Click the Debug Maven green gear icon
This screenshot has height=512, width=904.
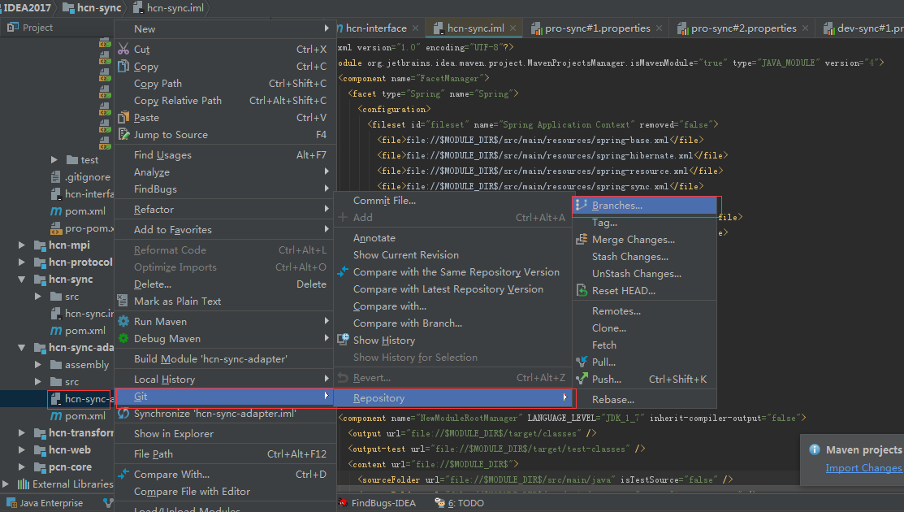tap(123, 338)
